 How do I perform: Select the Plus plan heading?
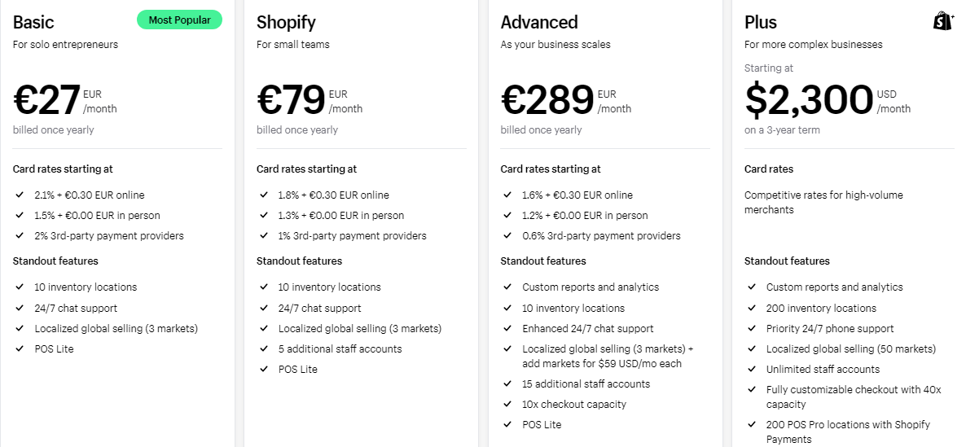(x=761, y=22)
